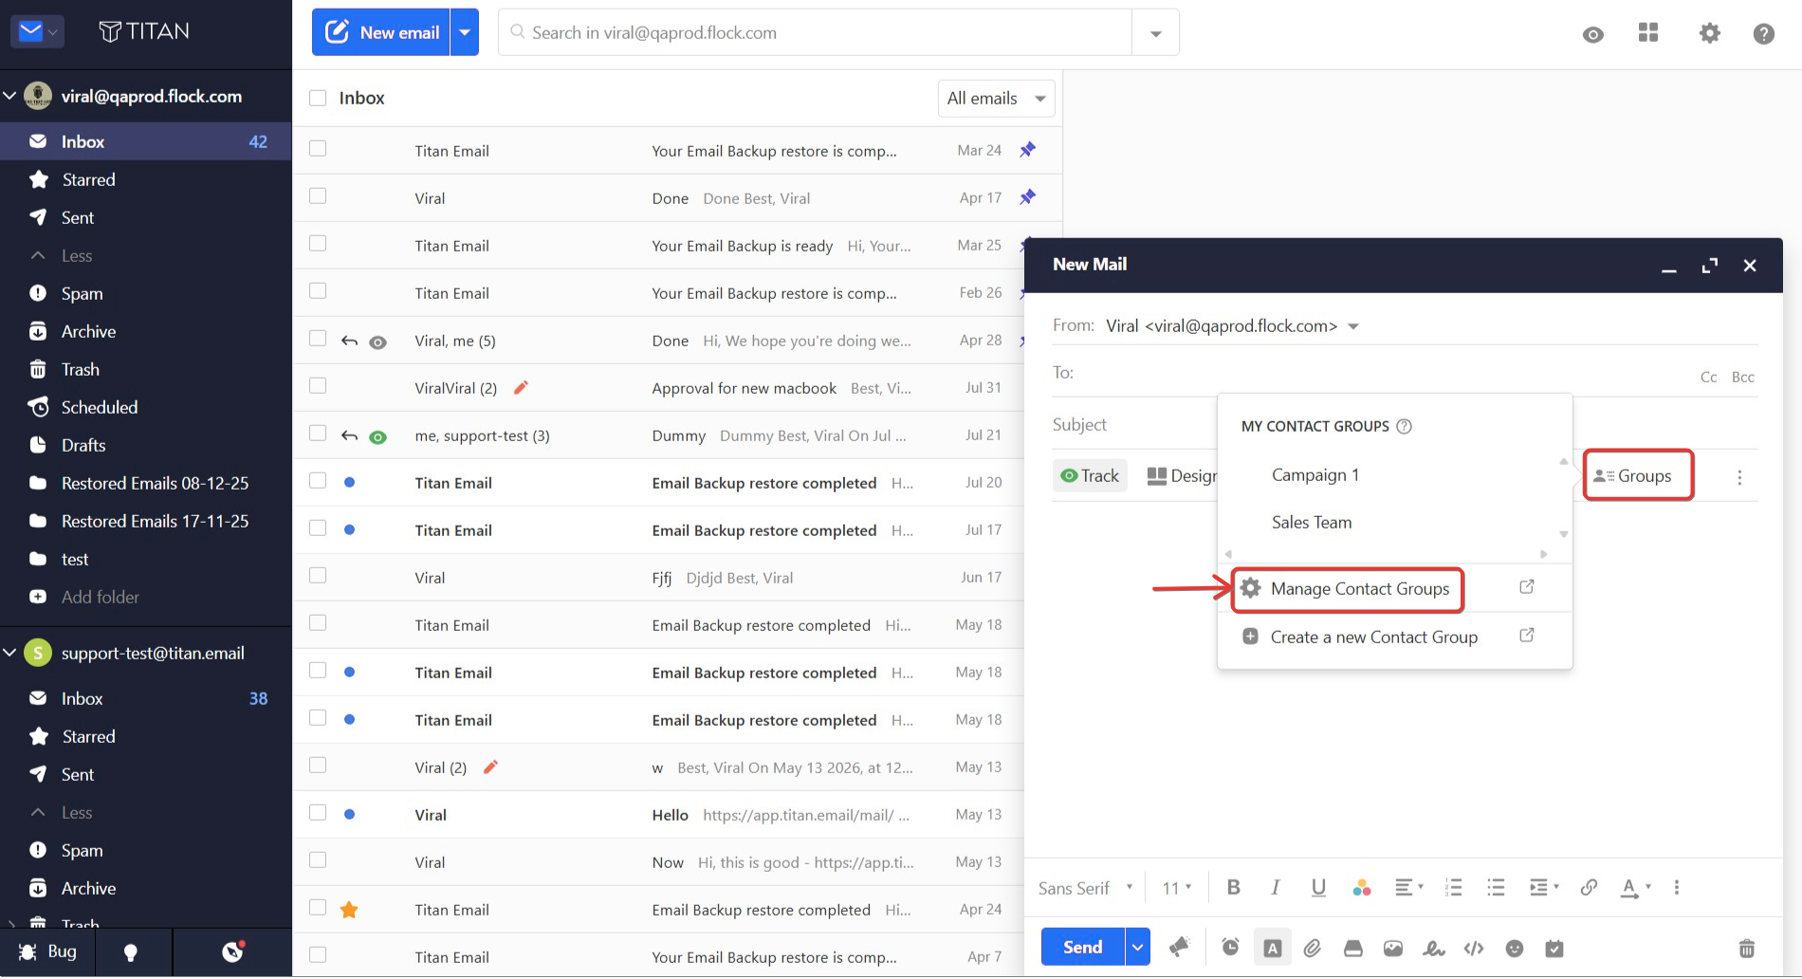The image size is (1802, 979).
Task: Insert a bulleted list in composer
Action: 1496,887
